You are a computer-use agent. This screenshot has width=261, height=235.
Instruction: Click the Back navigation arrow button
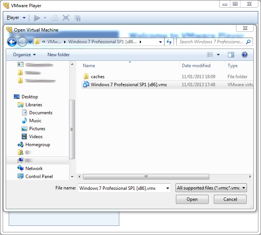tap(12, 42)
